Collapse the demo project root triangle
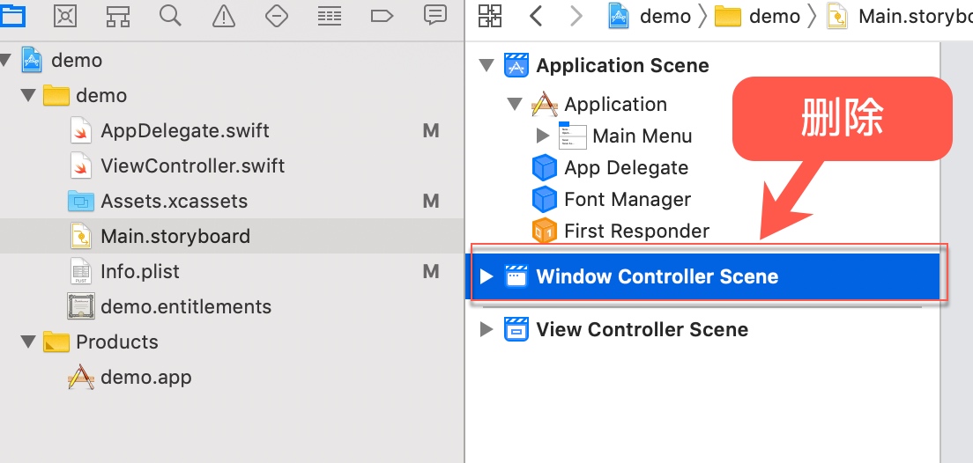 [5, 60]
